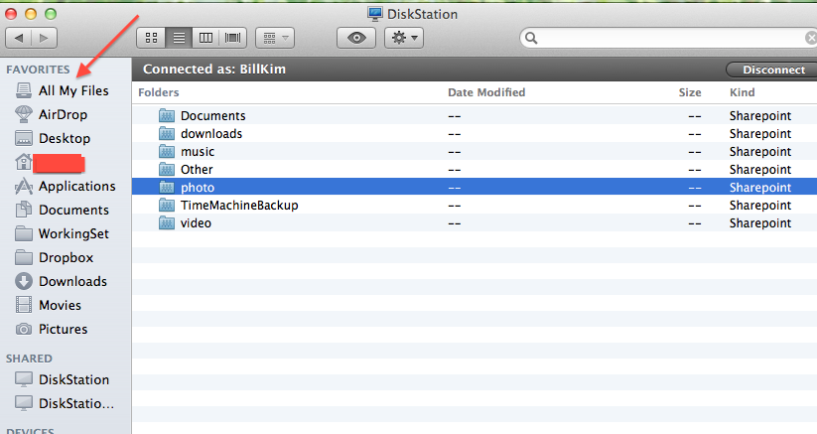Click the Movies filmstrip icon

(x=24, y=305)
